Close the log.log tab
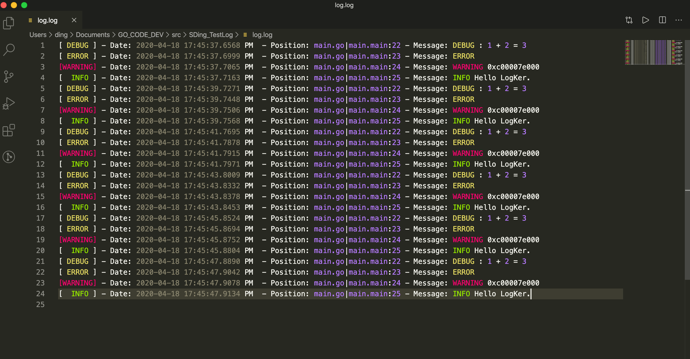The image size is (690, 359). coord(74,20)
